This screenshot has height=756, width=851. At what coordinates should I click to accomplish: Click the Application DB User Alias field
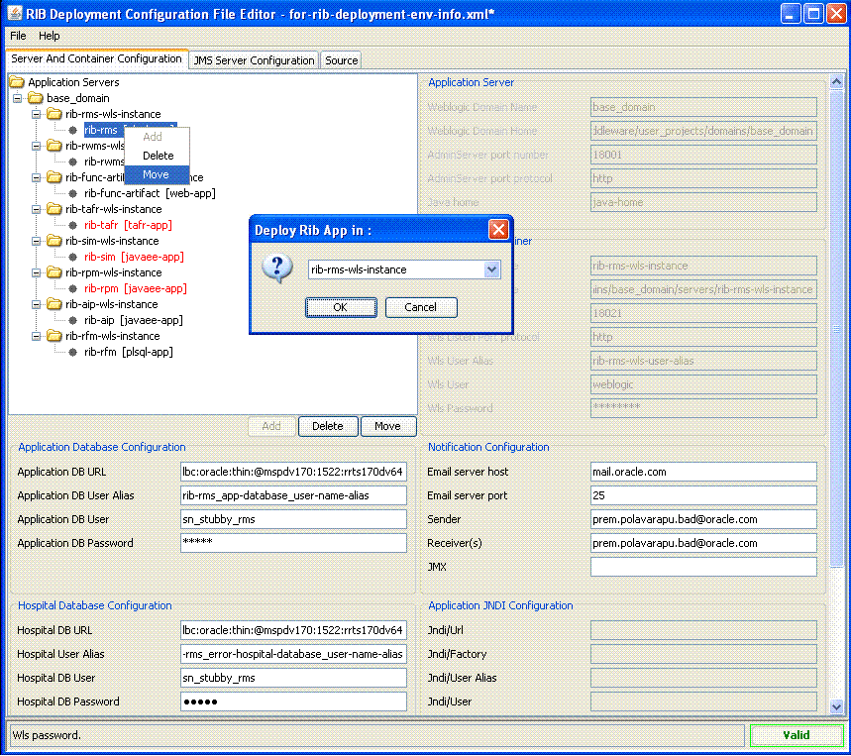pyautogui.click(x=293, y=495)
